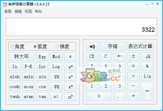
Task: Click the percent % key
Action: (x=147, y=66)
